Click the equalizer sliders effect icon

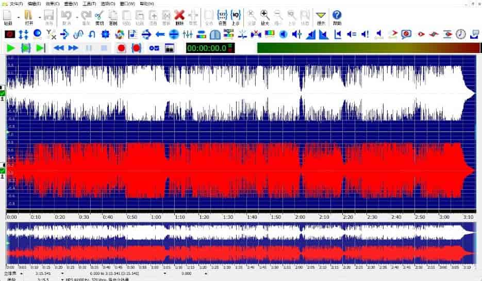pos(188,34)
